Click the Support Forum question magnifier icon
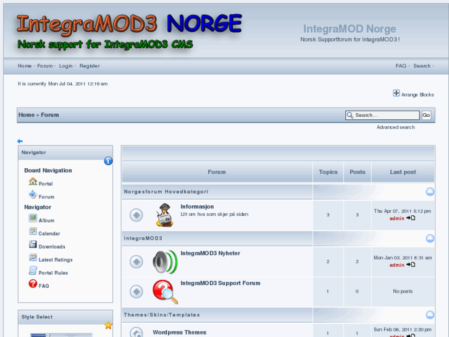449x337 pixels. tap(165, 292)
